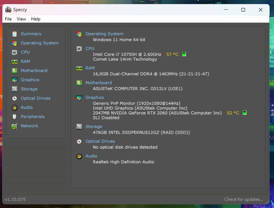This screenshot has width=274, height=208.
Task: Click the Audio speaker icon in summary panel
Action: [79, 156]
